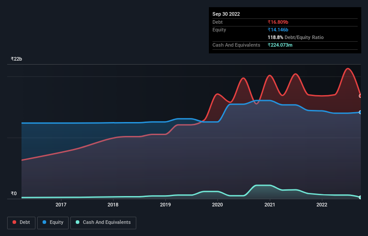Screen dimensions: 368x236
Task: Click the ₹16.809b debt value
Action: coord(278,22)
